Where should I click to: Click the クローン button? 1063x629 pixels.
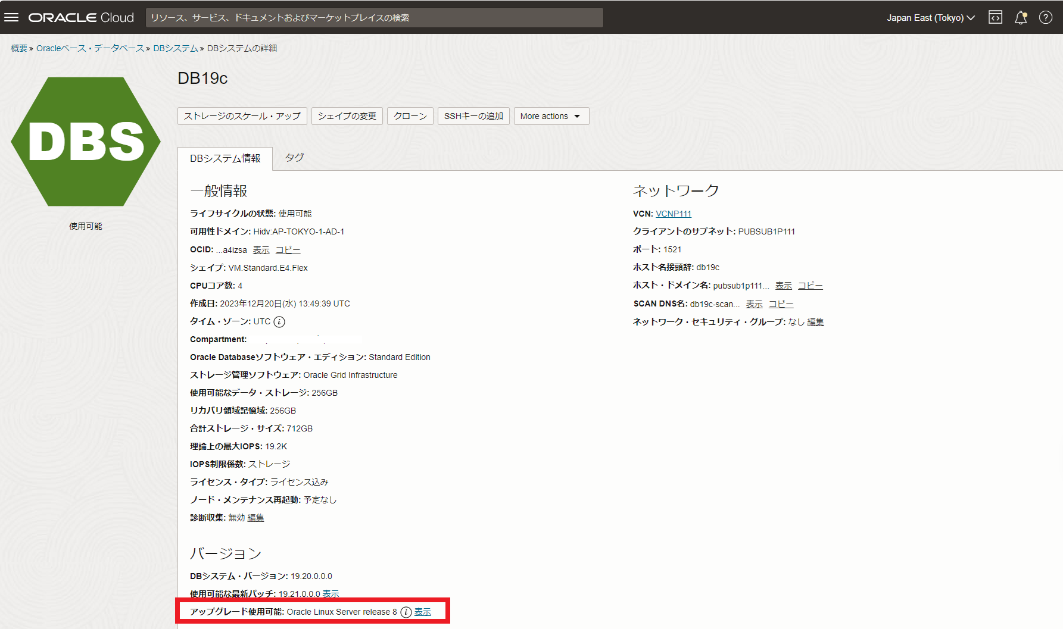tap(410, 116)
